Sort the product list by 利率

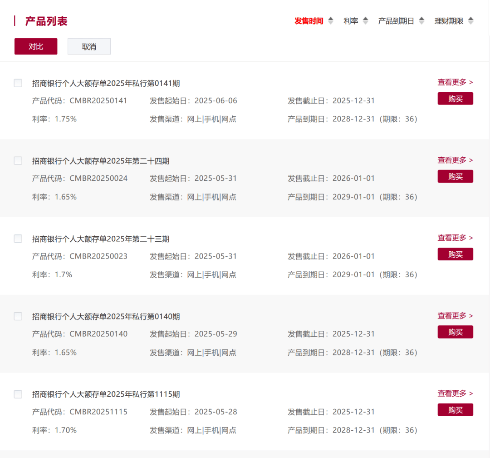point(351,21)
